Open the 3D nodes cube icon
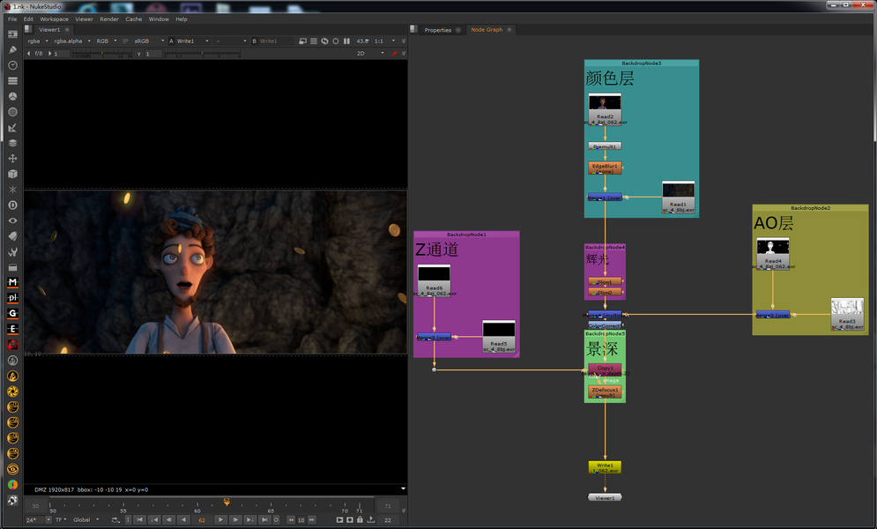 (x=12, y=174)
